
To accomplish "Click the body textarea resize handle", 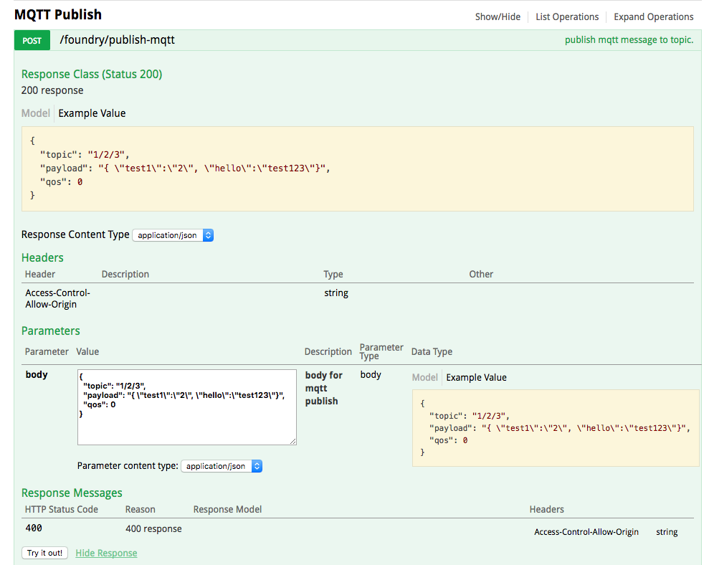I will click(293, 442).
